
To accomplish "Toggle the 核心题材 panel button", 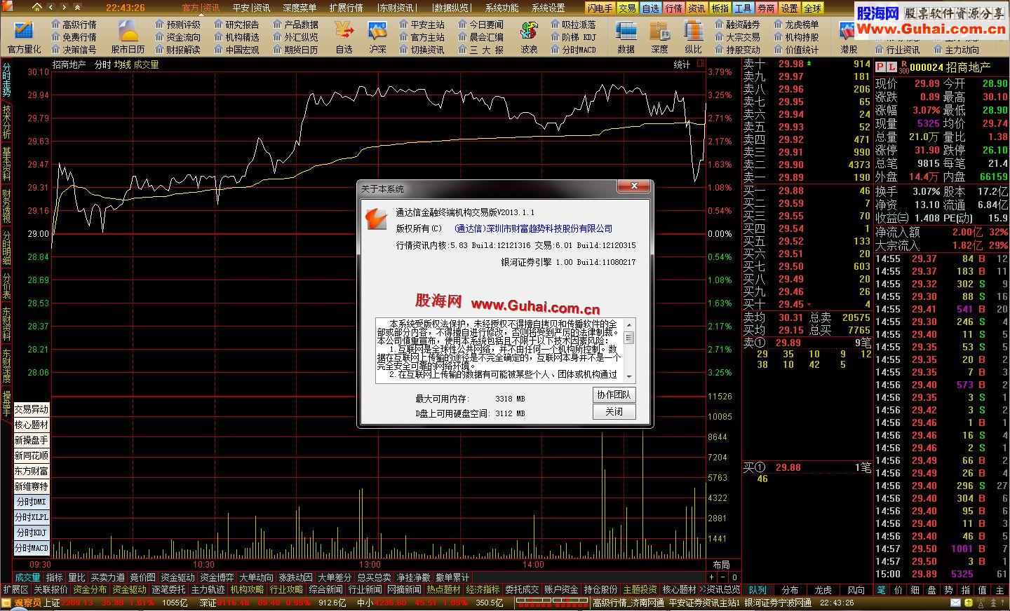I will point(32,425).
